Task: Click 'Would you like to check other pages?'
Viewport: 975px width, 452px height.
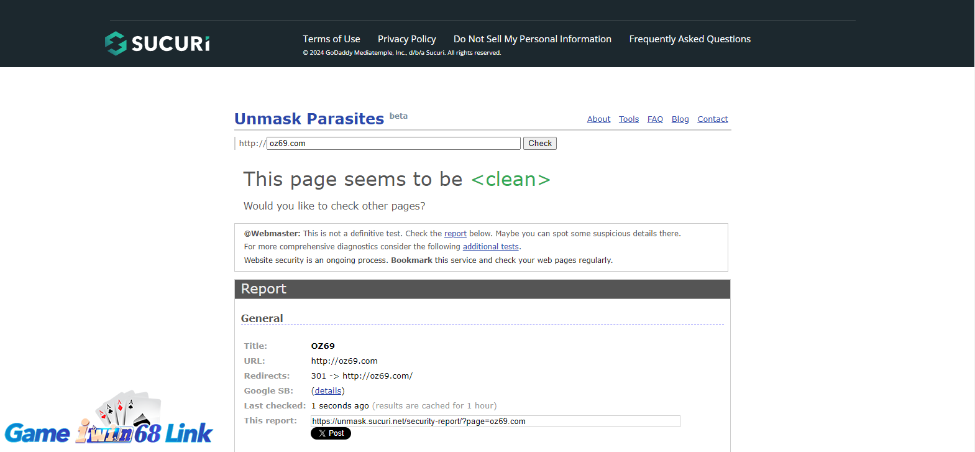Action: (334, 206)
